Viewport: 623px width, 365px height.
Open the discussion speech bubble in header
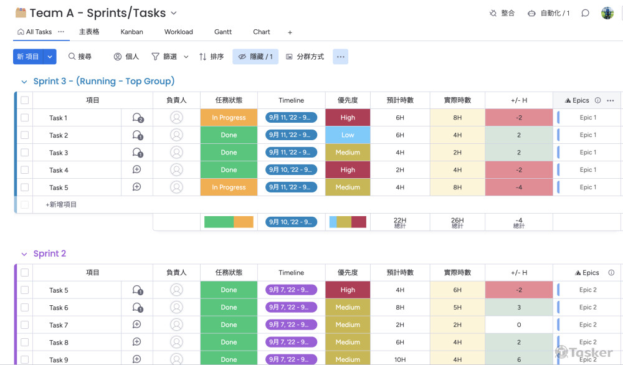pos(585,13)
